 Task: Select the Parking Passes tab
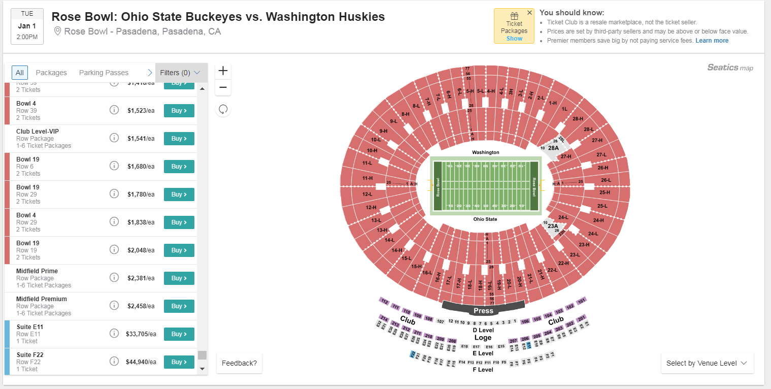point(104,73)
